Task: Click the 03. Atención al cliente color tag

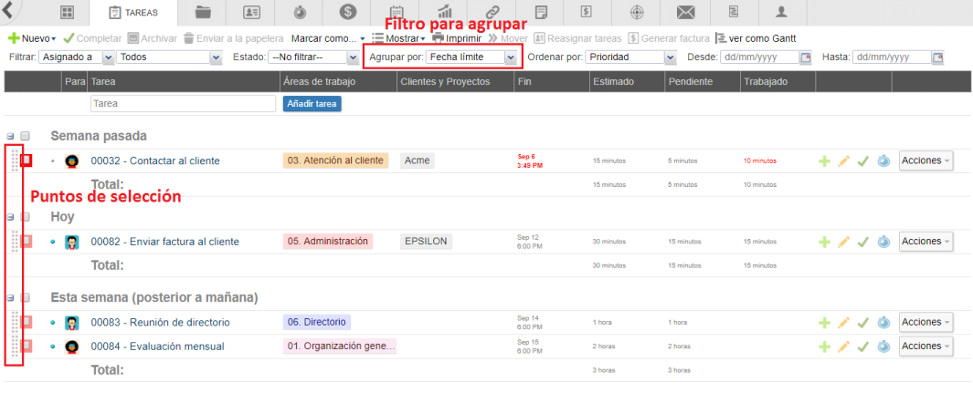Action: tap(335, 160)
